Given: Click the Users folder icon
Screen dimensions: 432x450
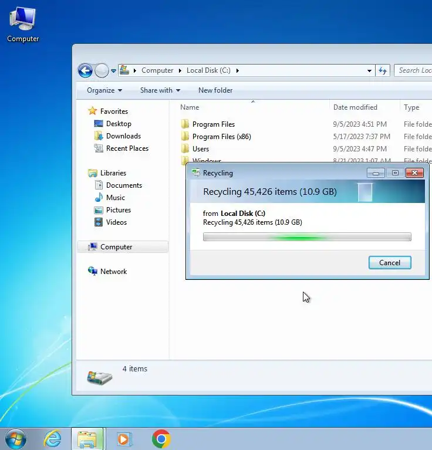Looking at the screenshot, I should pos(185,148).
